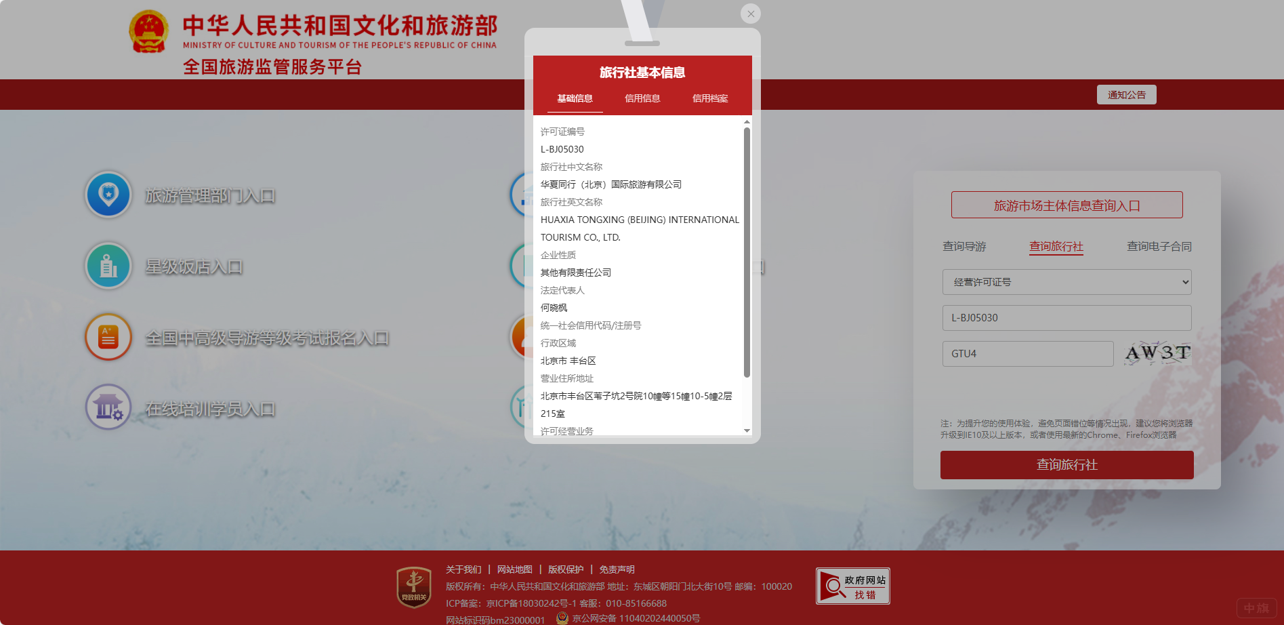
Task: Click the 党政机关 emblem badge in footer
Action: (x=413, y=585)
